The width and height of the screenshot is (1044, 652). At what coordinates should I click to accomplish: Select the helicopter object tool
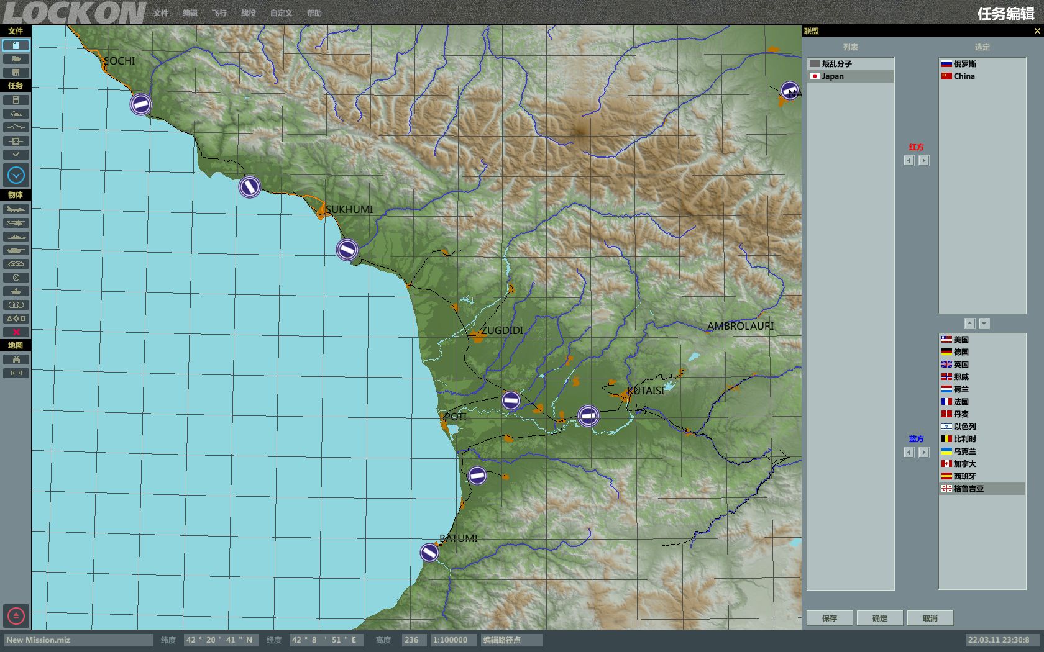(16, 223)
